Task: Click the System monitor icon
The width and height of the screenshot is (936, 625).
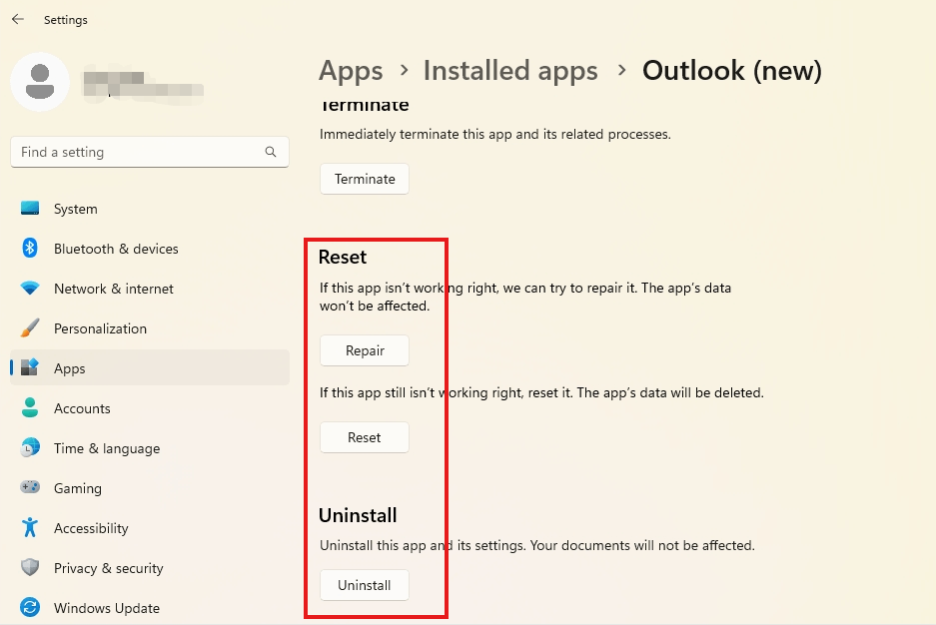Action: (x=30, y=208)
